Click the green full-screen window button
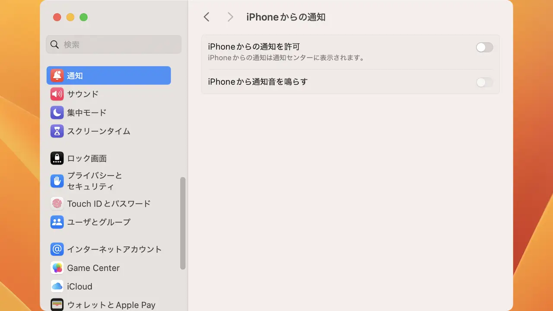The width and height of the screenshot is (553, 311). point(84,17)
